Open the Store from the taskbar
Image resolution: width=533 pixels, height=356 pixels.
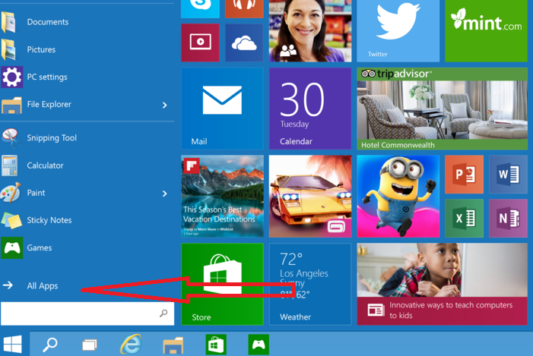(x=216, y=345)
